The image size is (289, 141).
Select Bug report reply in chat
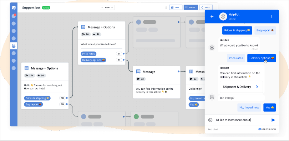(x=265, y=31)
